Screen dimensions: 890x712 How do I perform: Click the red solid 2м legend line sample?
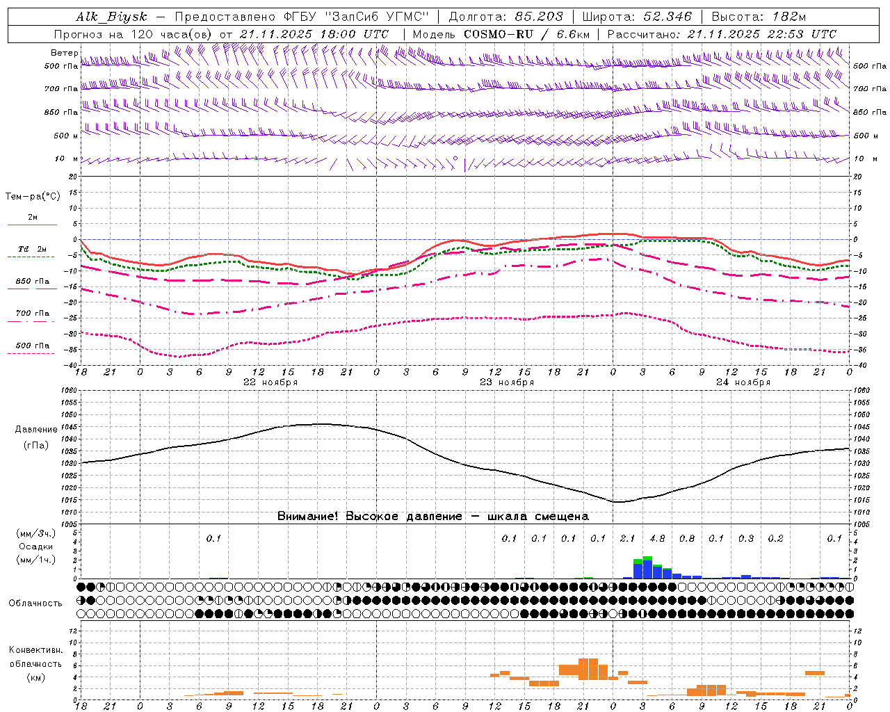[x=32, y=225]
